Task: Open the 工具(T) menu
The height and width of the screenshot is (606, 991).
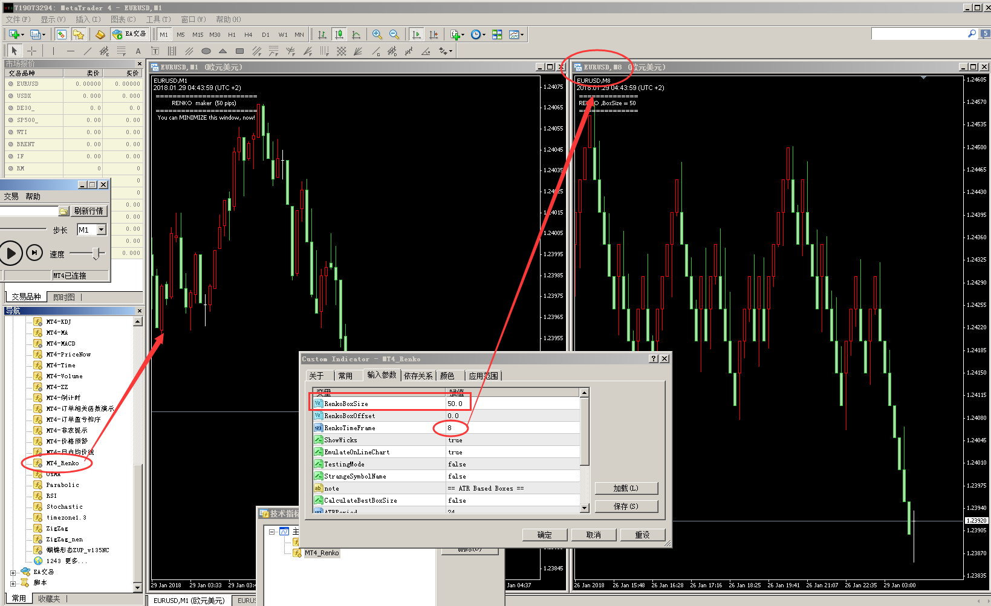Action: coord(158,19)
